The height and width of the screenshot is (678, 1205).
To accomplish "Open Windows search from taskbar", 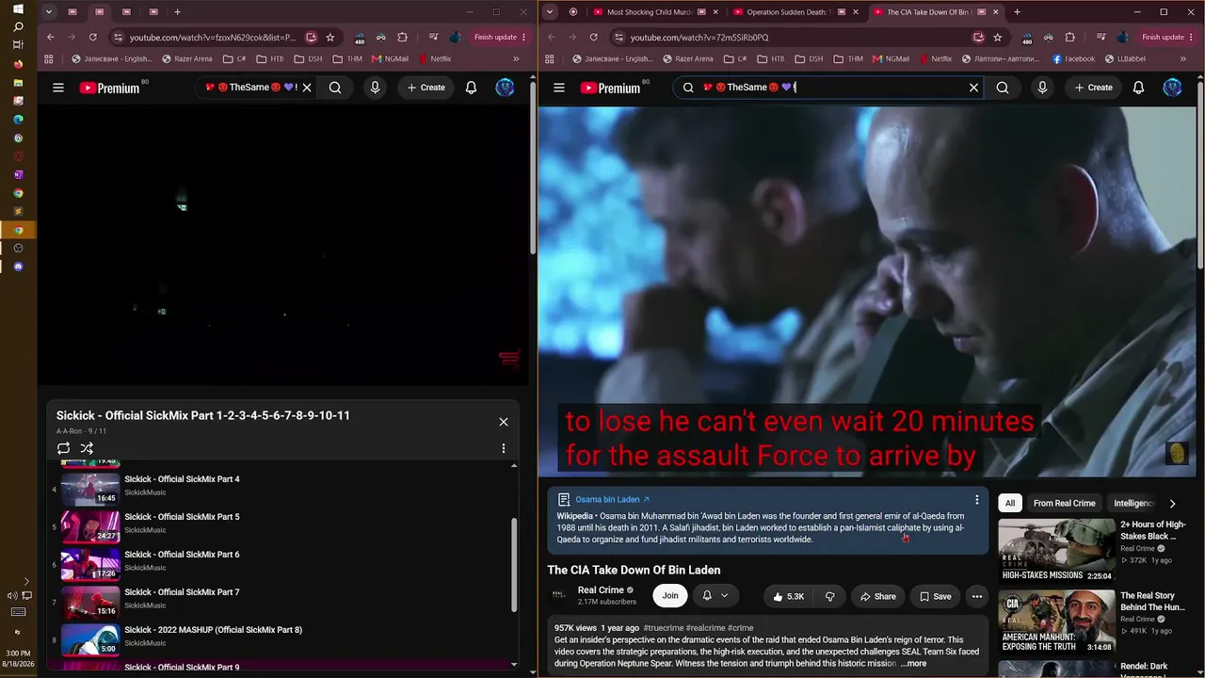I will [18, 27].
